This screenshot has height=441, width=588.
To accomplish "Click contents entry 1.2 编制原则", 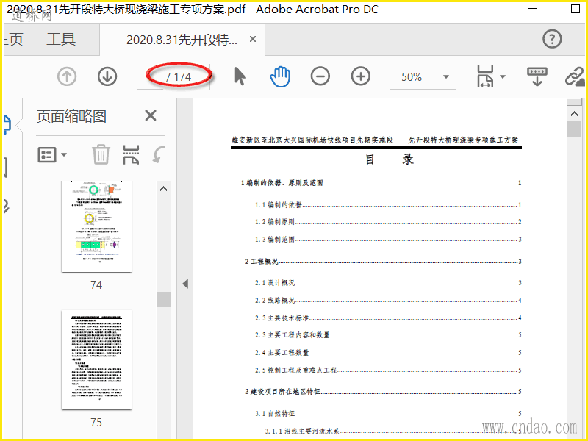I will pos(388,222).
